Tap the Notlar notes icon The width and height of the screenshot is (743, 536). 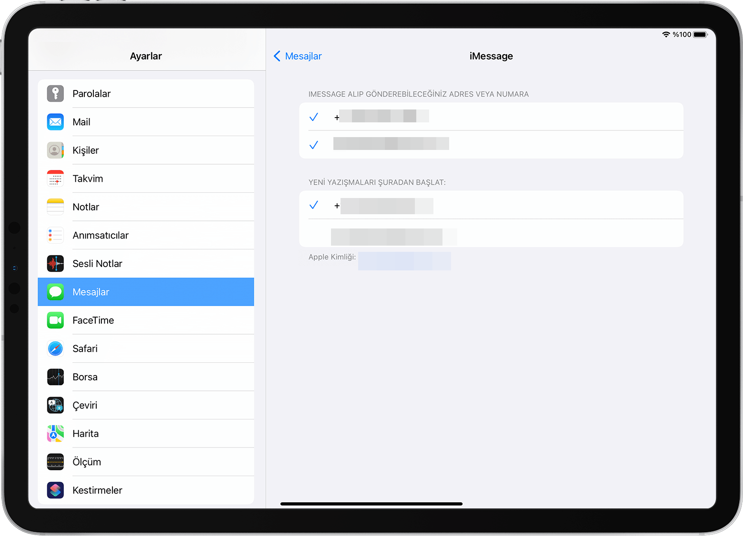pos(55,207)
